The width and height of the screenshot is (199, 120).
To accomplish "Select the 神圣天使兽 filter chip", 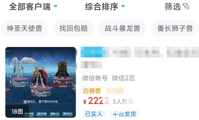I will pyautogui.click(x=24, y=28).
